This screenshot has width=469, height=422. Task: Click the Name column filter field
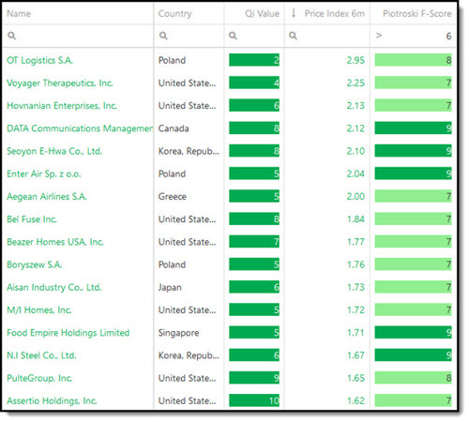click(x=78, y=36)
